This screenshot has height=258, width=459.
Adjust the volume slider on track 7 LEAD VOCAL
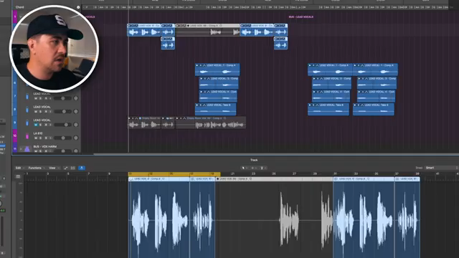pyautogui.click(x=62, y=98)
